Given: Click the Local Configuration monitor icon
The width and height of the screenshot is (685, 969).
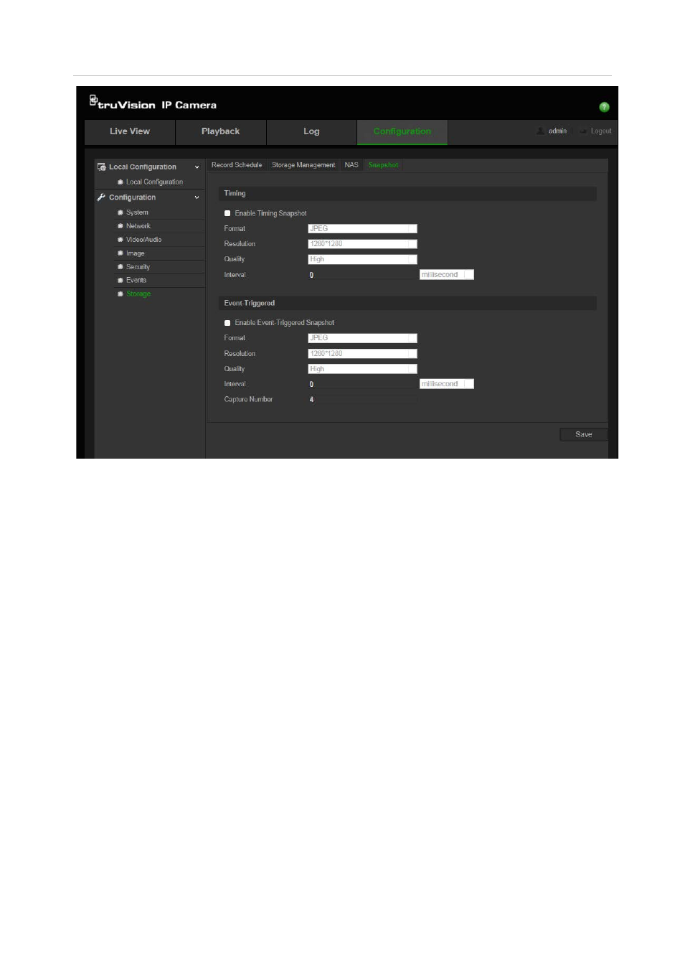Looking at the screenshot, I should tap(102, 167).
